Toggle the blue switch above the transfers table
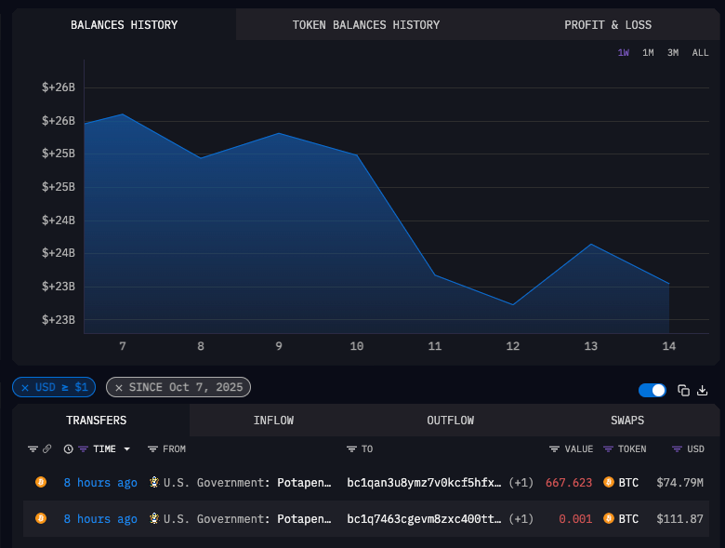725x548 pixels. pos(652,390)
